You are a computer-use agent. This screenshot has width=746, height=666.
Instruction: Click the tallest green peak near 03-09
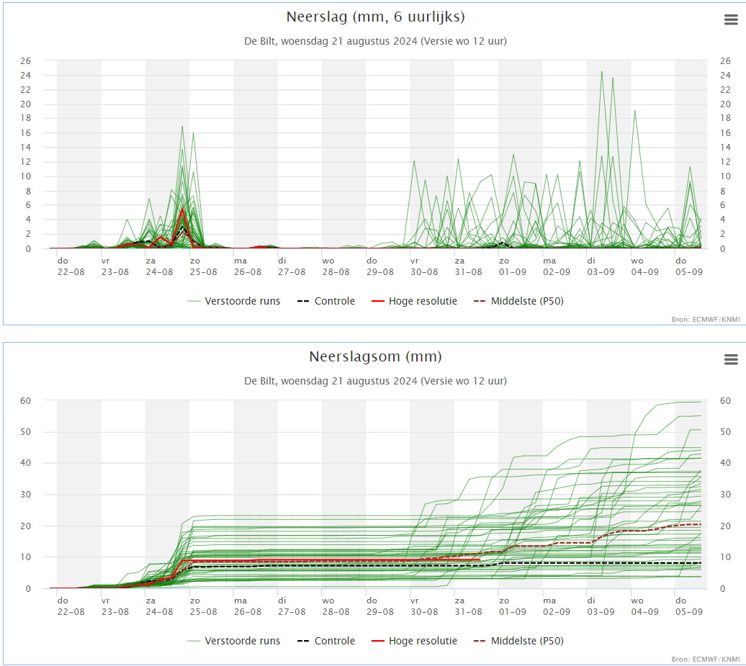tap(602, 73)
